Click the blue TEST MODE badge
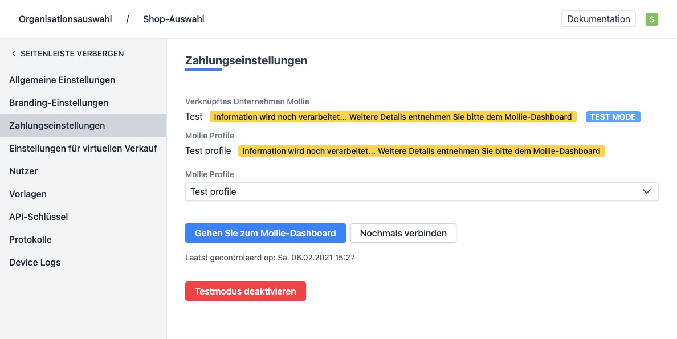 pyautogui.click(x=613, y=117)
